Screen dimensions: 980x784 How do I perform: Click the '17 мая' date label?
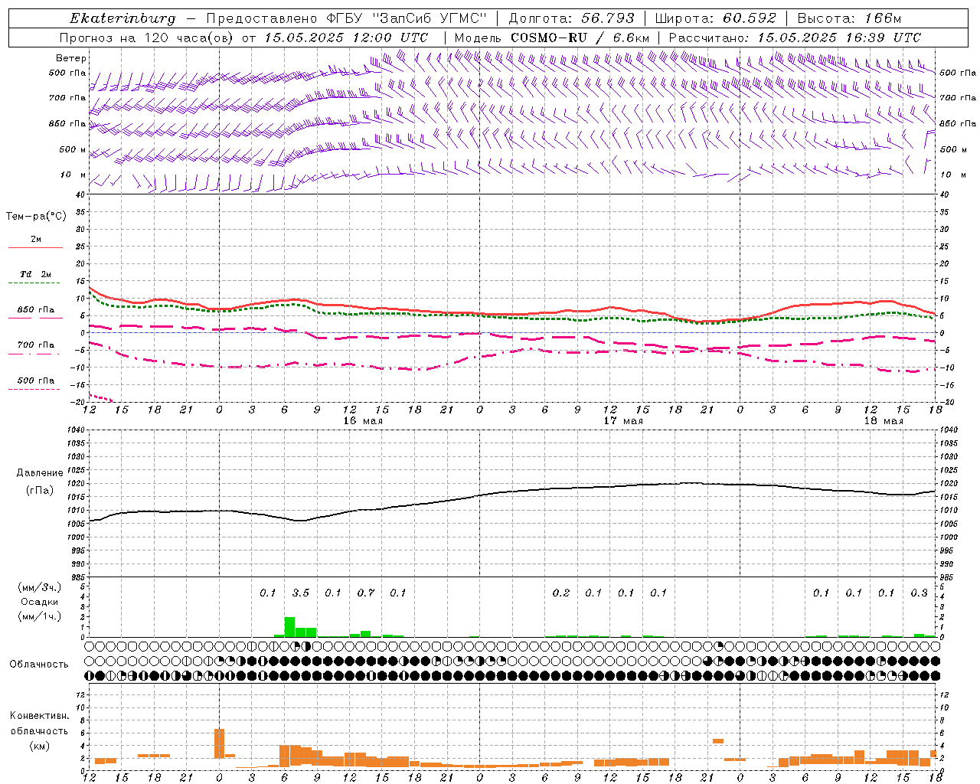point(623,421)
